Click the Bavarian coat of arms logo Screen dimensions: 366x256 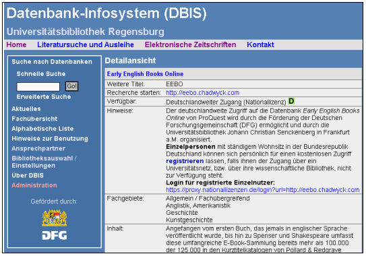click(x=55, y=218)
